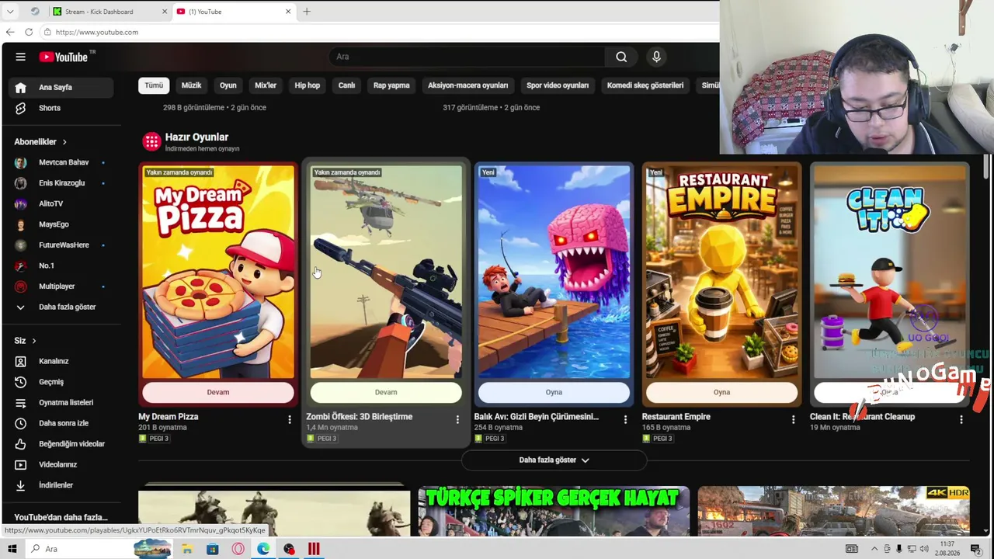Screen dimensions: 994x559
Task: Open more options for Zombi Öfkesi game
Action: coord(457,420)
